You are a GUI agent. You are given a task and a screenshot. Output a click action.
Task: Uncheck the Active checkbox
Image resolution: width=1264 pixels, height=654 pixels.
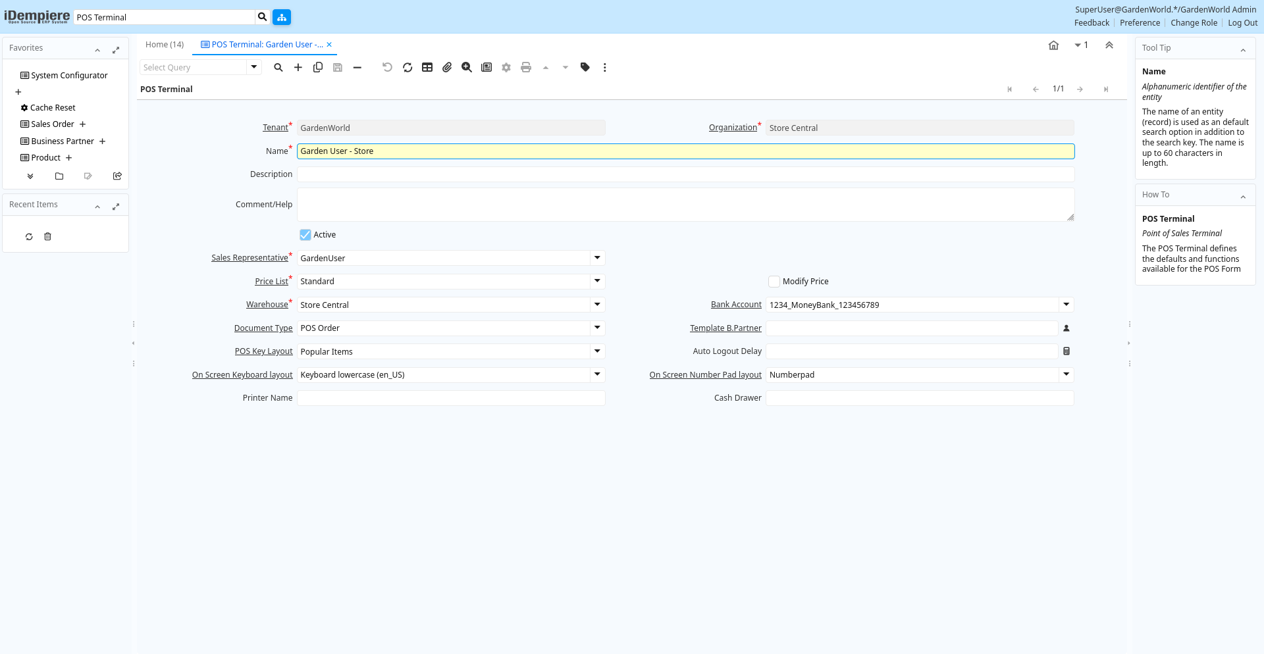305,235
